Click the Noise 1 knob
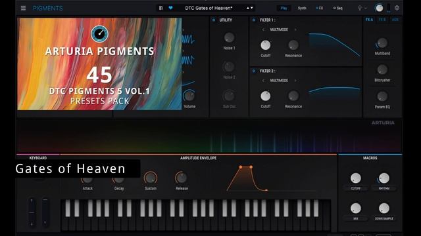This screenshot has height=236, width=421. [229, 38]
